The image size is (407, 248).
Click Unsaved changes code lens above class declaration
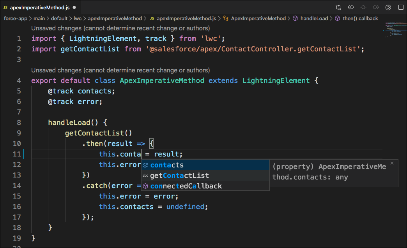click(x=120, y=70)
